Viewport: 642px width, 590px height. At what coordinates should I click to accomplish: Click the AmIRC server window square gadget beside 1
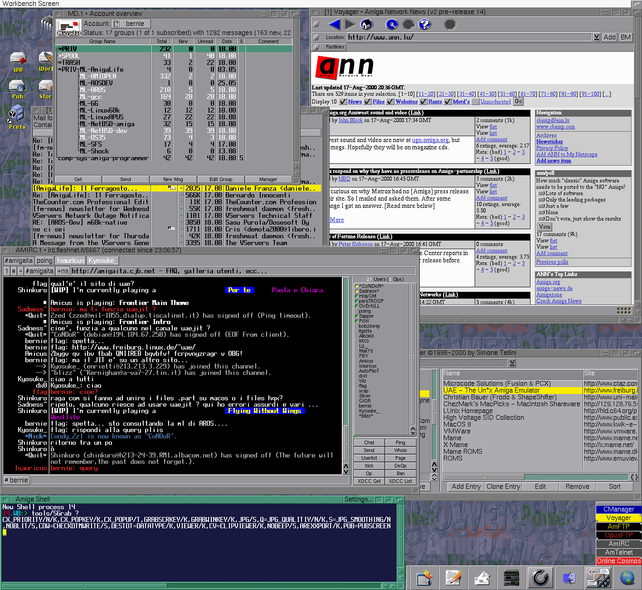pos(14,271)
